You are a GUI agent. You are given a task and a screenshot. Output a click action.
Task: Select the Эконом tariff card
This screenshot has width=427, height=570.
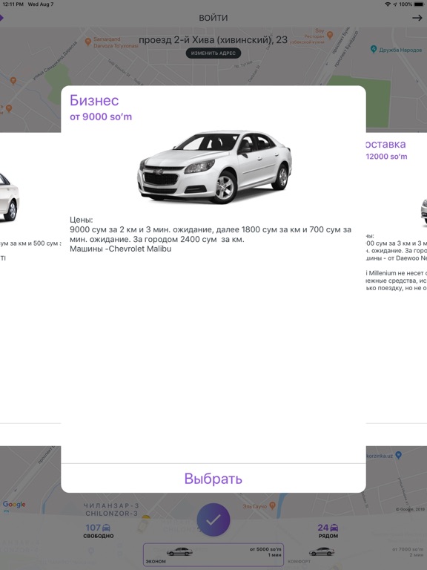click(x=213, y=554)
